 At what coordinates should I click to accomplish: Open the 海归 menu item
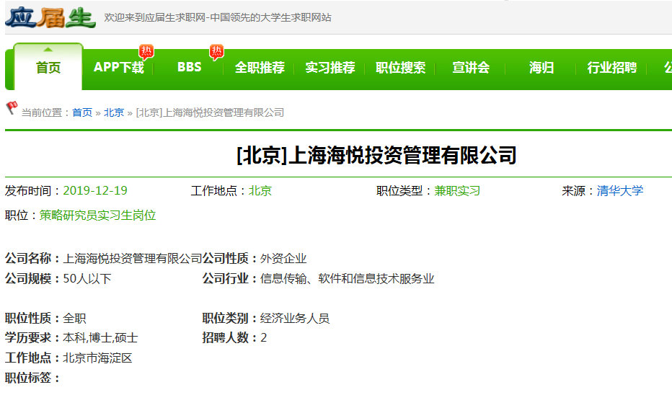pyautogui.click(x=541, y=67)
